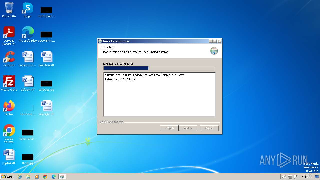Click the Kiwi X Executor.exe title bar

point(159,41)
